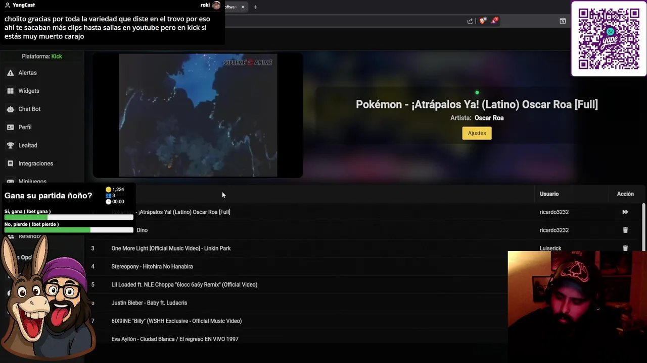Click the yellow Ajustes button
The width and height of the screenshot is (647, 363).
tap(477, 133)
